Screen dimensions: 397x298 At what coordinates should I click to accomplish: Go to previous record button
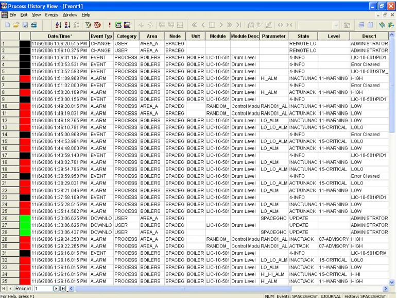pos(10,288)
